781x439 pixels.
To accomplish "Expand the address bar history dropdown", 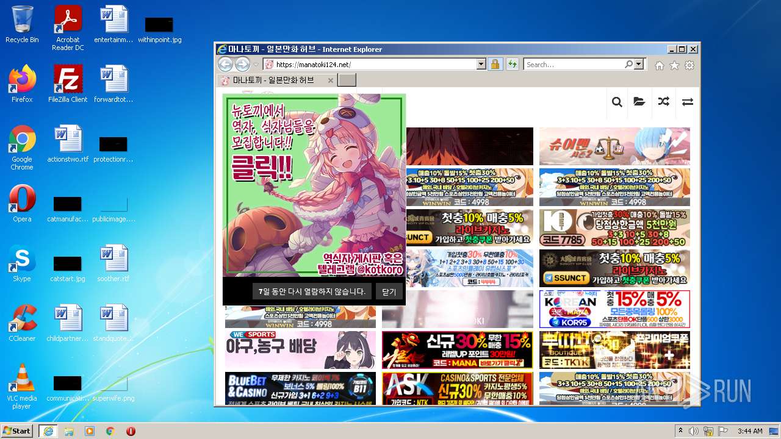I will point(481,64).
